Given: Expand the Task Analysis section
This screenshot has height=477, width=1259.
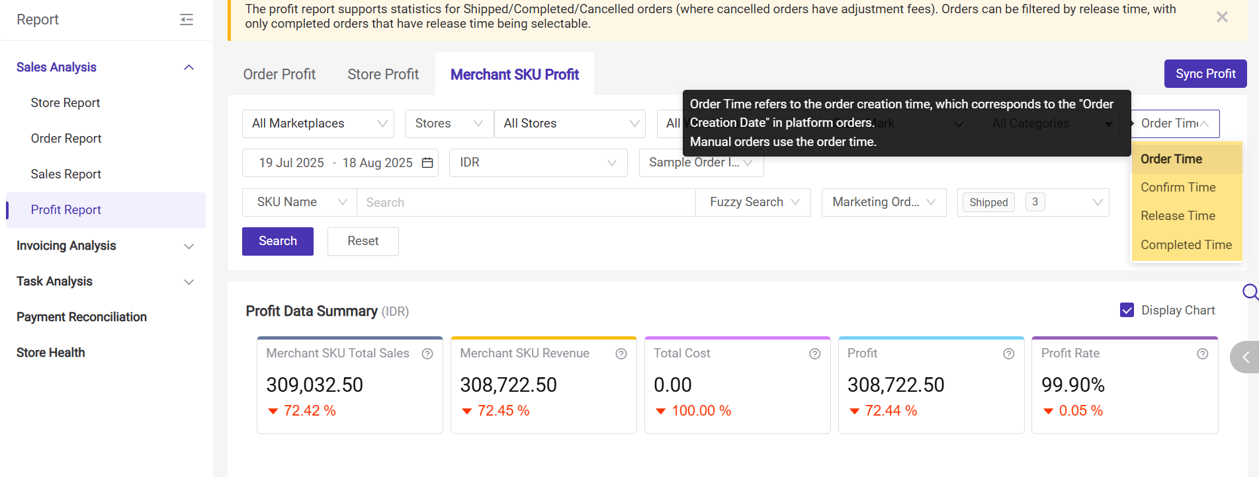Looking at the screenshot, I should [189, 281].
